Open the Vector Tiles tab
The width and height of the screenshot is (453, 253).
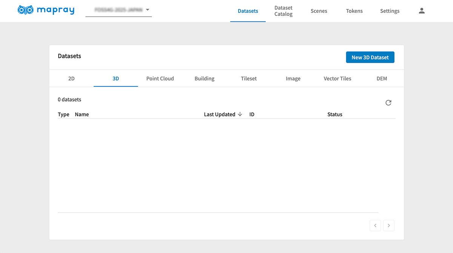click(337, 79)
